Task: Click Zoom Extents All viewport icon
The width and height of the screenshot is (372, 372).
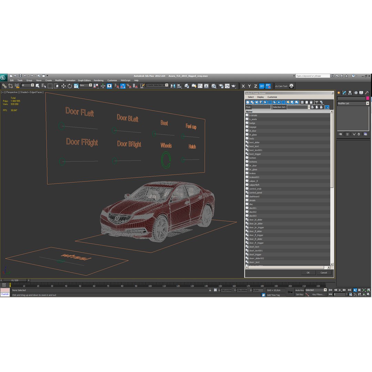Action: (x=368, y=290)
